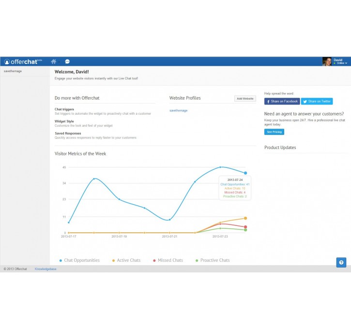Click the Add Website button
Screen dimensions: 351x329
click(245, 99)
